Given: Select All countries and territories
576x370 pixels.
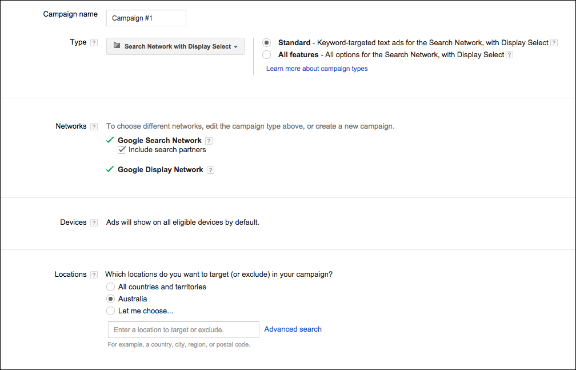Looking at the screenshot, I should coord(110,287).
